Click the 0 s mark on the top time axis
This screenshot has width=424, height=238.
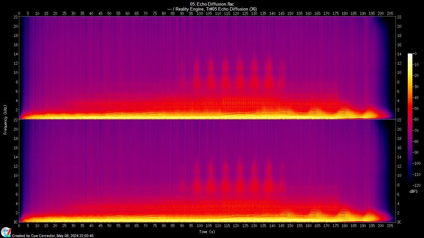pos(19,14)
